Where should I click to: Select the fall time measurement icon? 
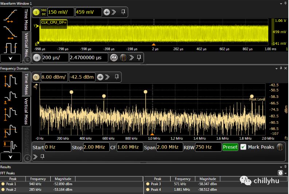point(11,32)
